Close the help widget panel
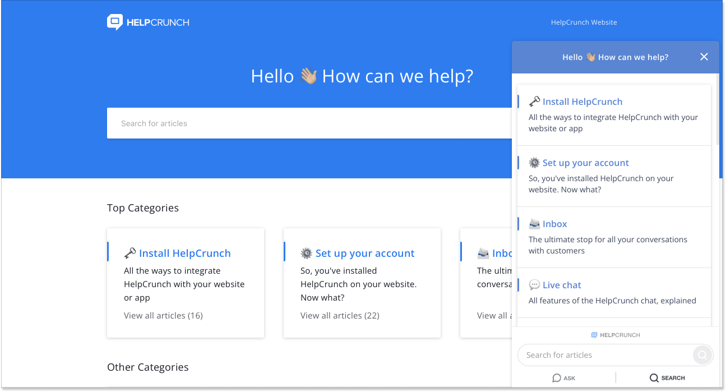Image resolution: width=726 pixels, height=392 pixels. point(704,57)
